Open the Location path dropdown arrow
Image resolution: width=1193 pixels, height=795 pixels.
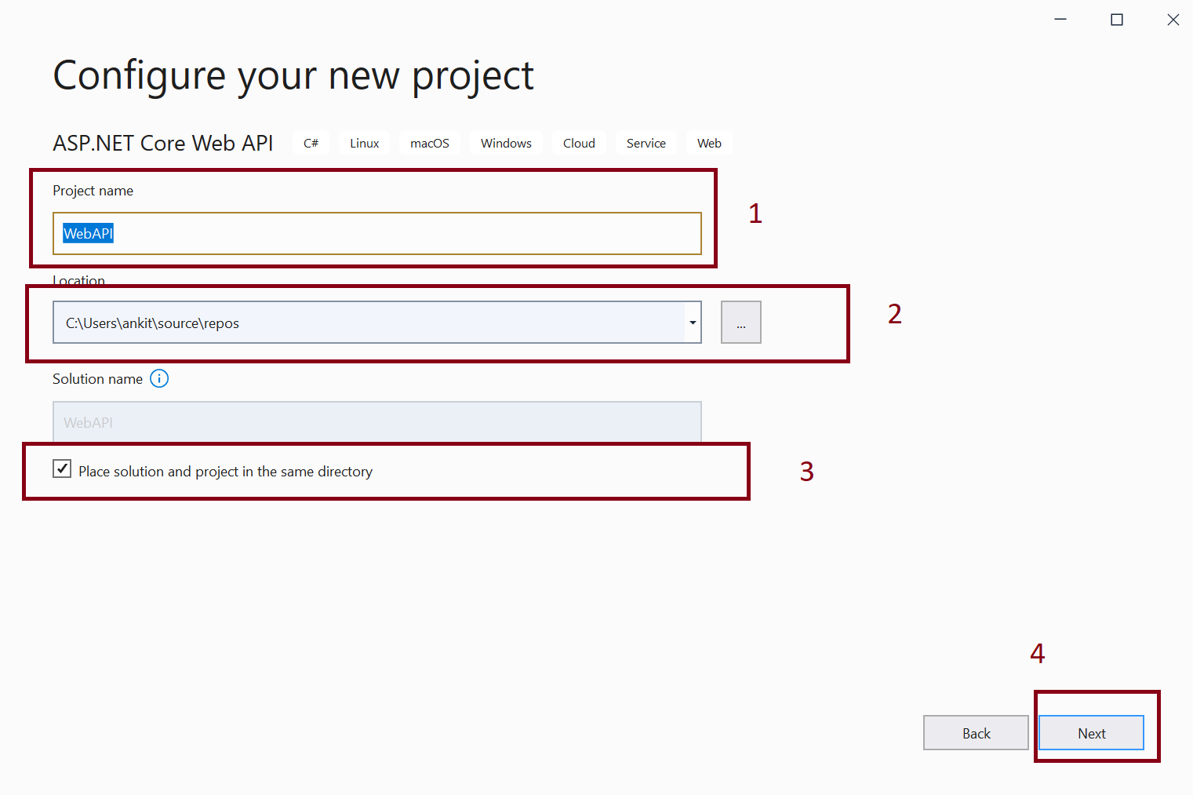(693, 323)
